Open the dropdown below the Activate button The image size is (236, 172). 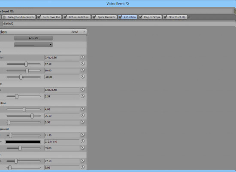coord(33,45)
